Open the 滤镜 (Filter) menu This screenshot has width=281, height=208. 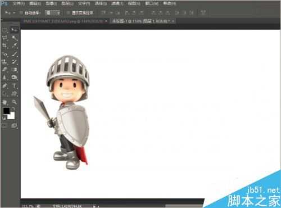117,3
